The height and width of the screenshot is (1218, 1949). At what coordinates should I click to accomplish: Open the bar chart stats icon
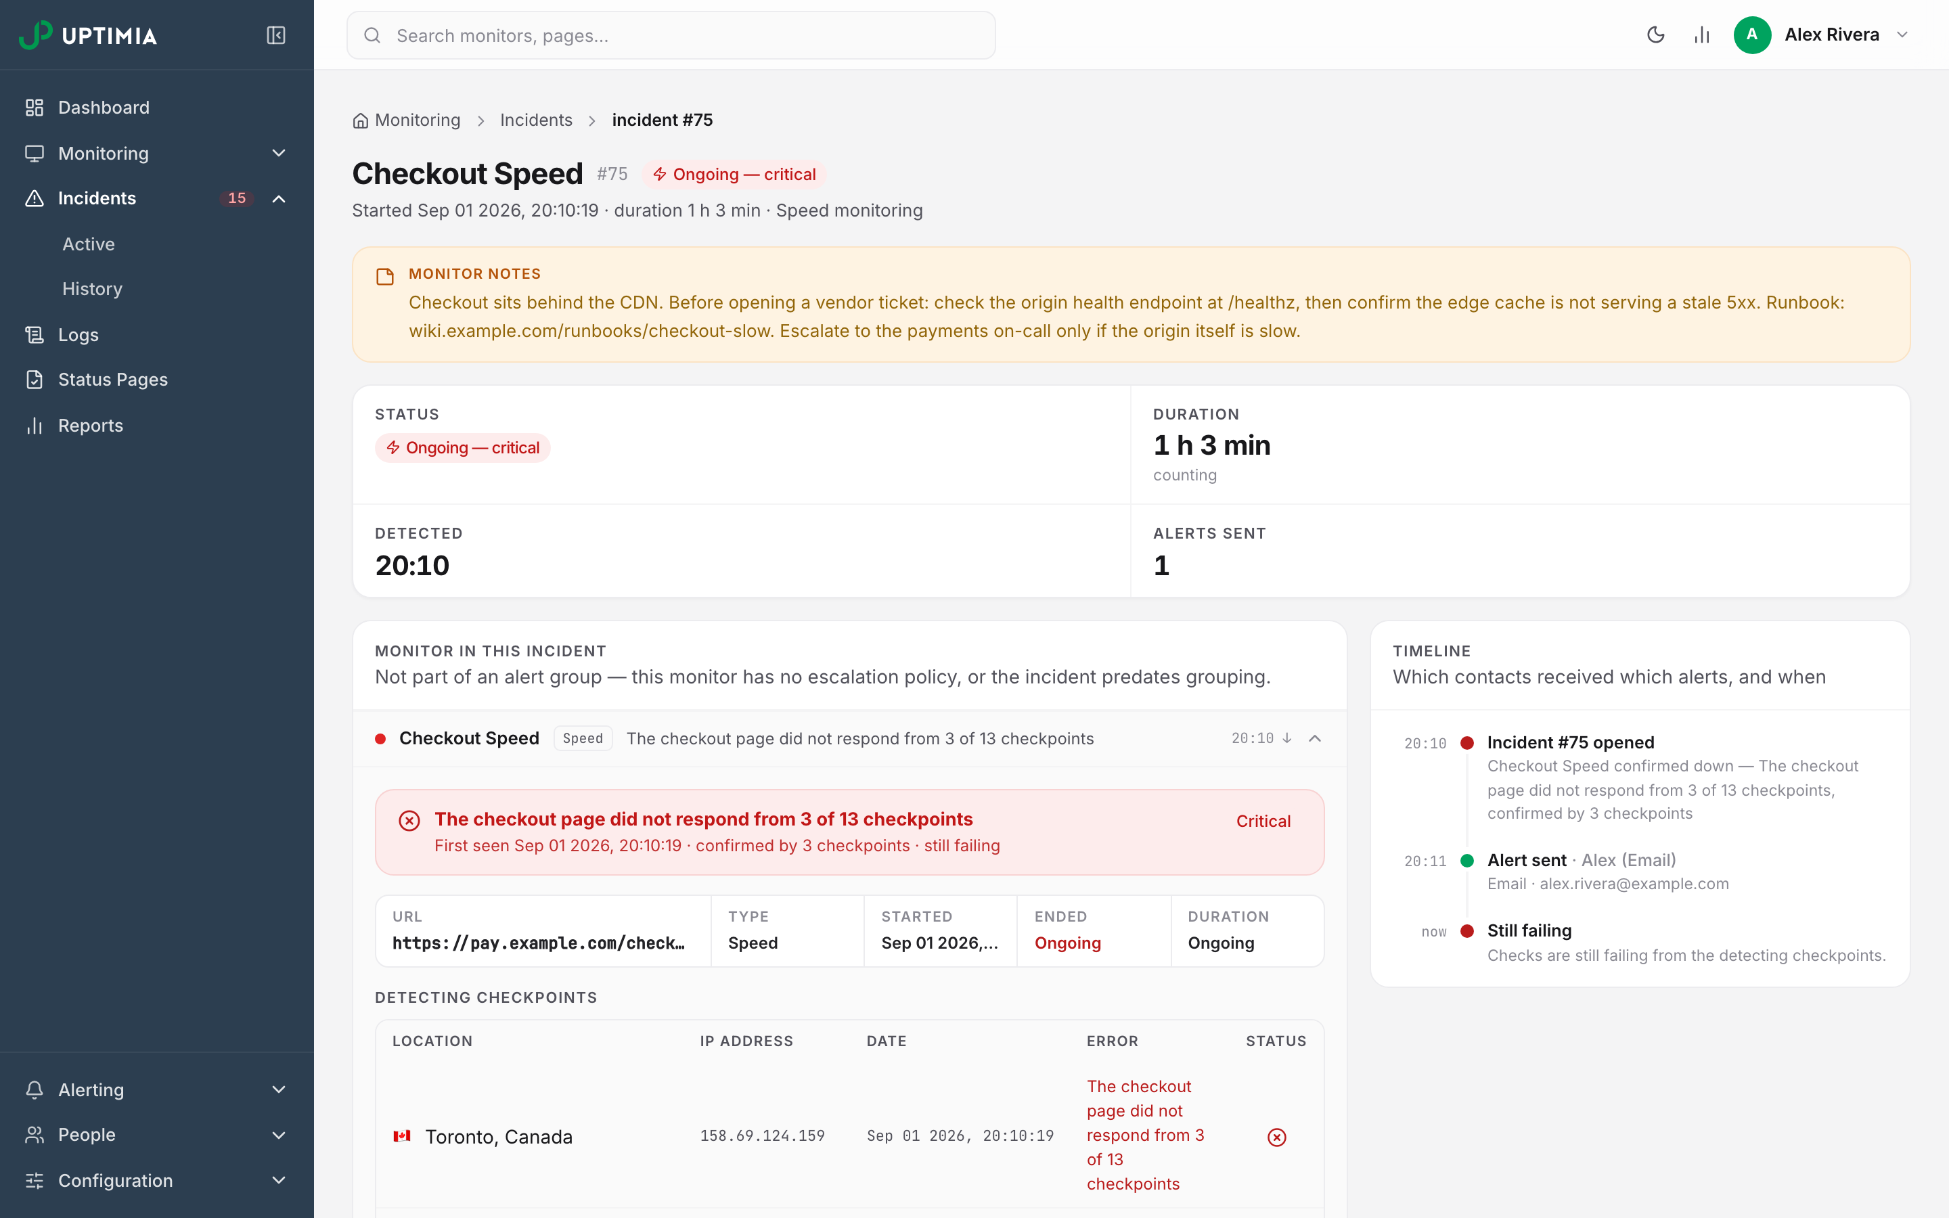click(x=1701, y=35)
